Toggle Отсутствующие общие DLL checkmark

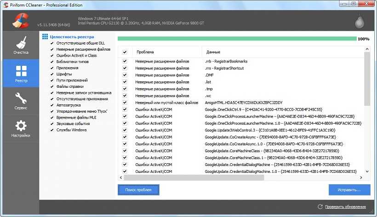52,43
